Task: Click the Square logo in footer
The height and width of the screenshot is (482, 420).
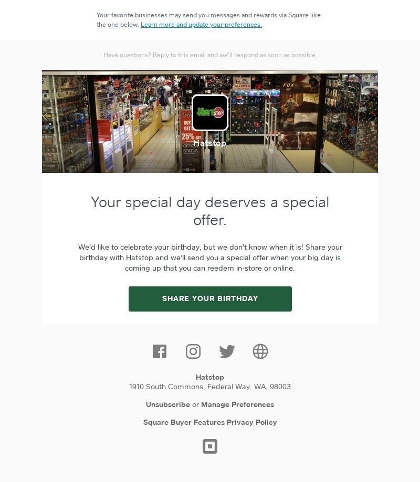Action: pos(210,446)
